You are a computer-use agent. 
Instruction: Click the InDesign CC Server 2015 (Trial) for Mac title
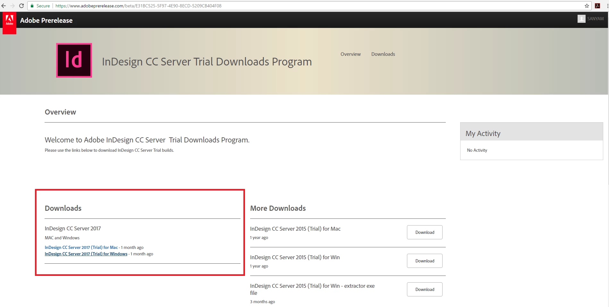[x=295, y=229]
